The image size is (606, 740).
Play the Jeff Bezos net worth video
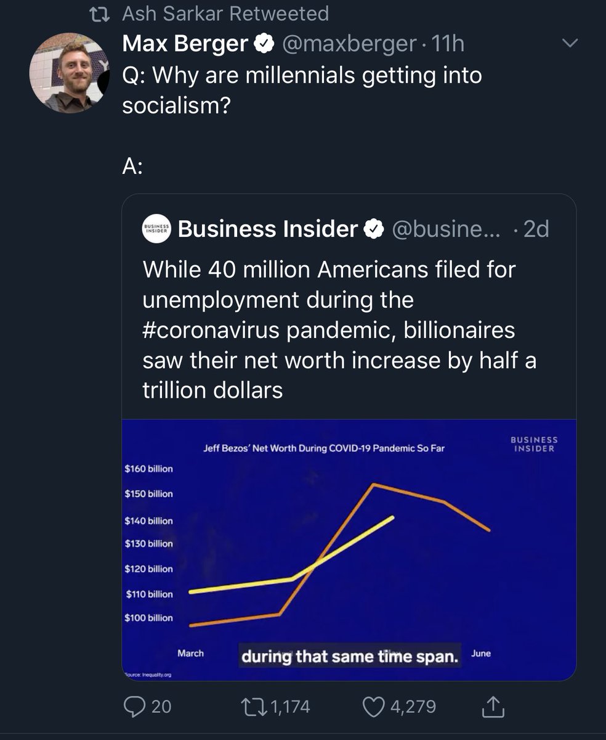coord(349,549)
